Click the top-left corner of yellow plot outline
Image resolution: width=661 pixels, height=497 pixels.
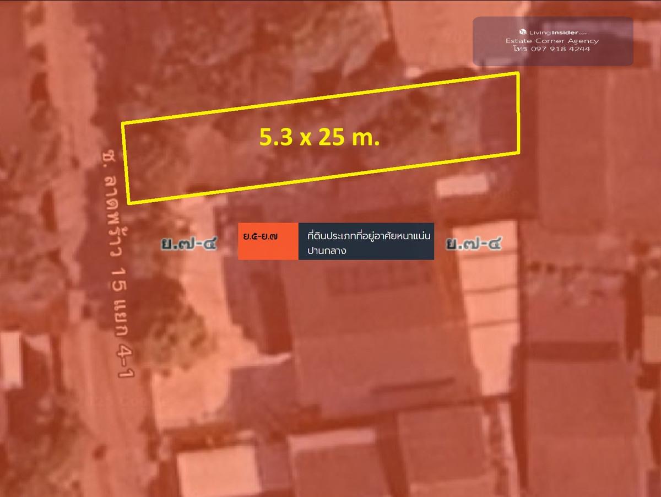pos(122,123)
